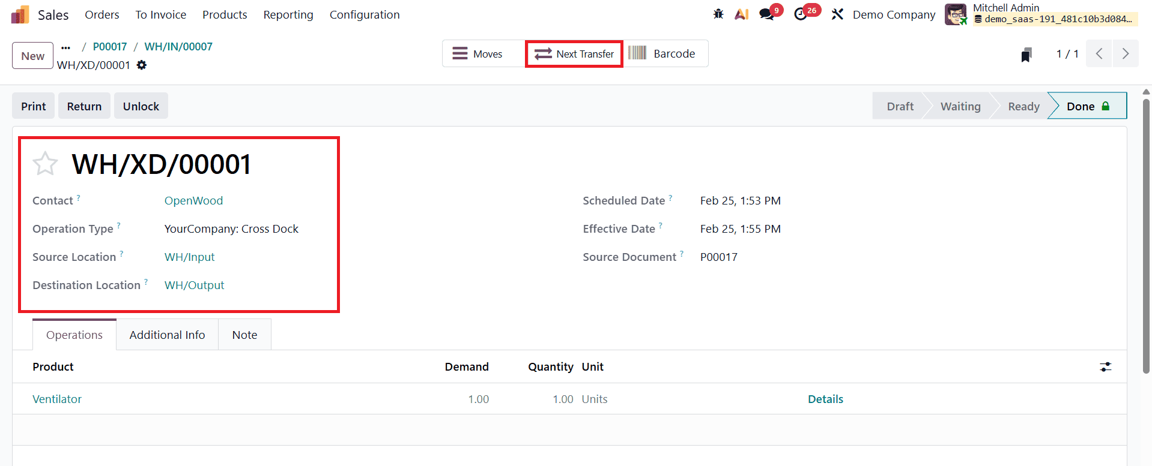Open WH/Output destination location link
The width and height of the screenshot is (1152, 466).
194,285
